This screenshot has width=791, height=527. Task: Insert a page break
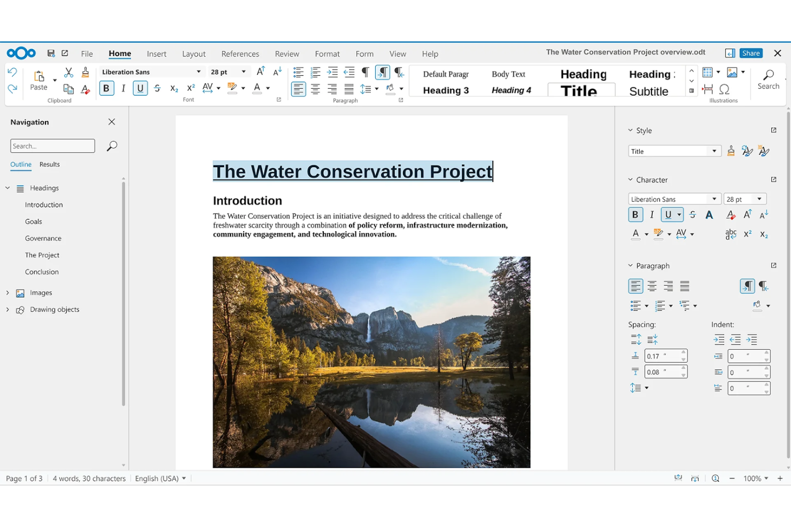point(707,90)
